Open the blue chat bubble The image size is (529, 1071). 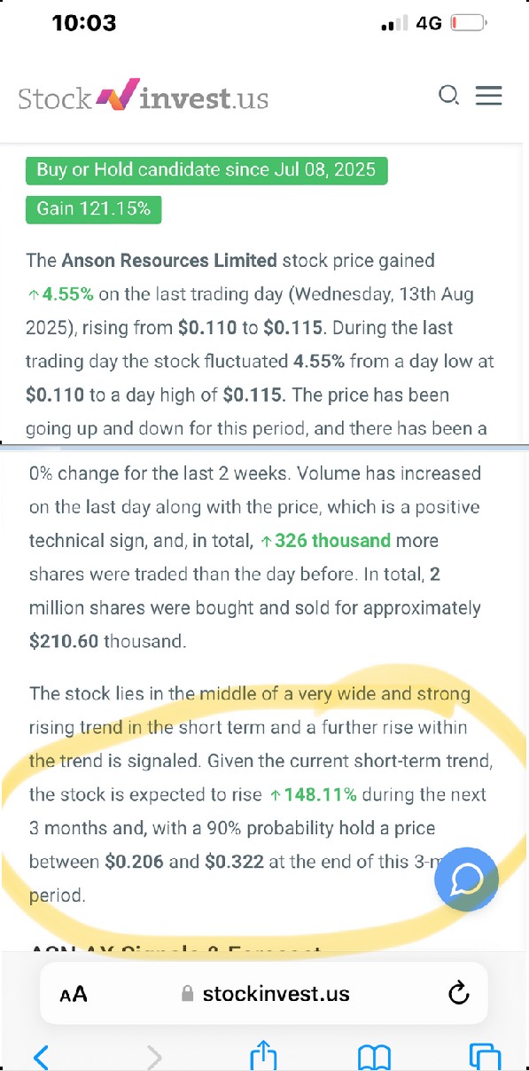click(x=466, y=879)
